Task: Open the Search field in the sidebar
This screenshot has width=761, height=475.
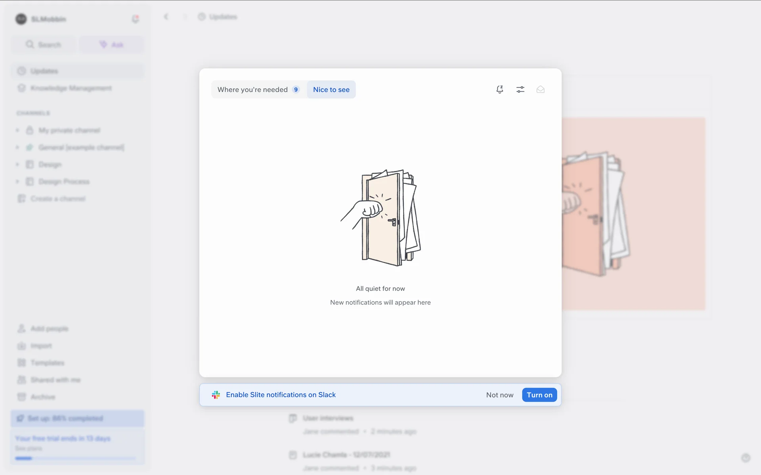Action: coord(44,45)
